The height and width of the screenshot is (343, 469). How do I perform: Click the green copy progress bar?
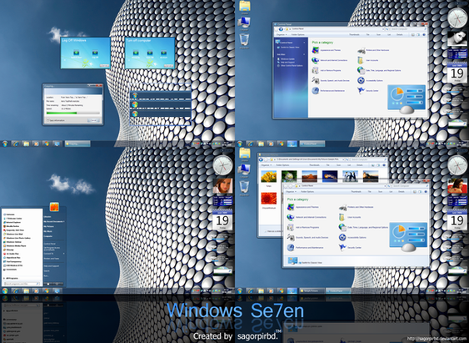click(62, 113)
